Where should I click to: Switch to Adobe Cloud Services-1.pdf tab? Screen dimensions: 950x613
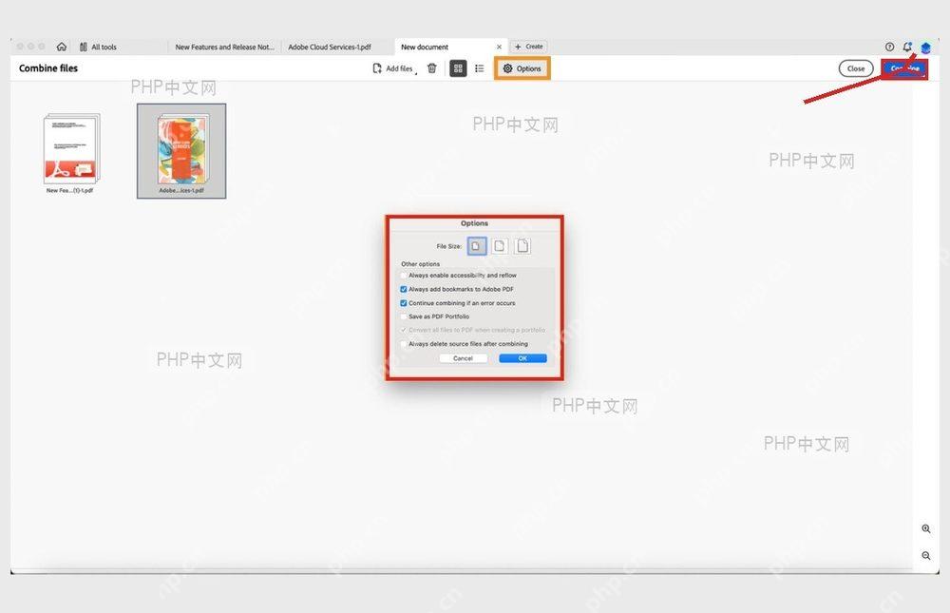(x=330, y=47)
